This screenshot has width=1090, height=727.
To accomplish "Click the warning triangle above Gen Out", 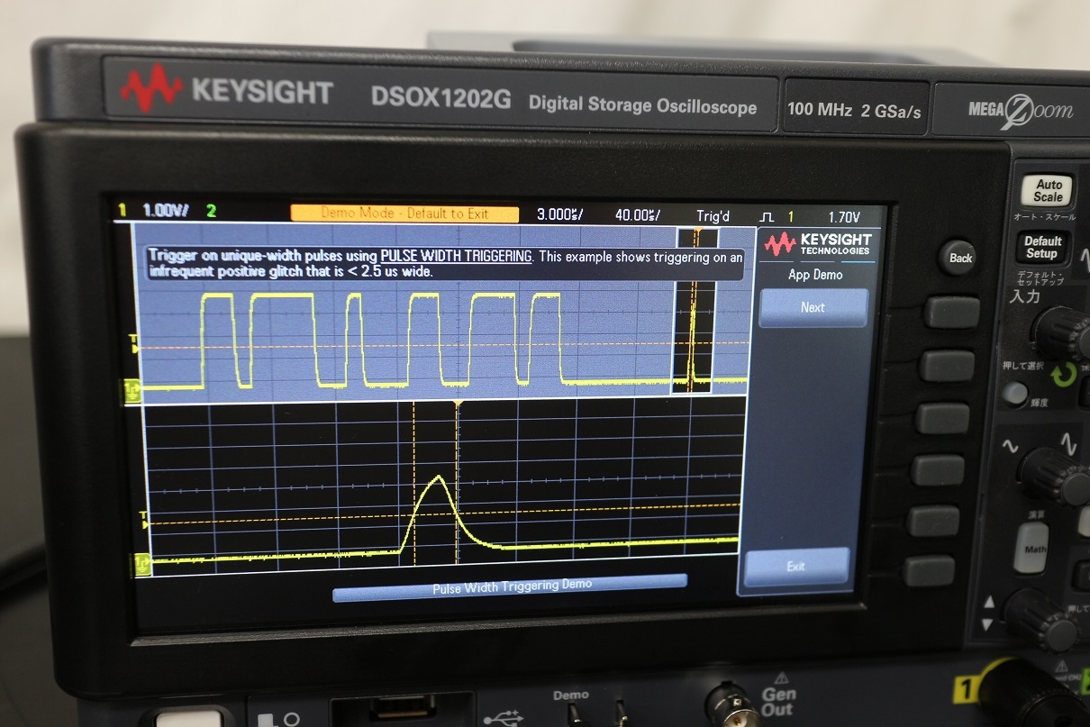I will 780,678.
